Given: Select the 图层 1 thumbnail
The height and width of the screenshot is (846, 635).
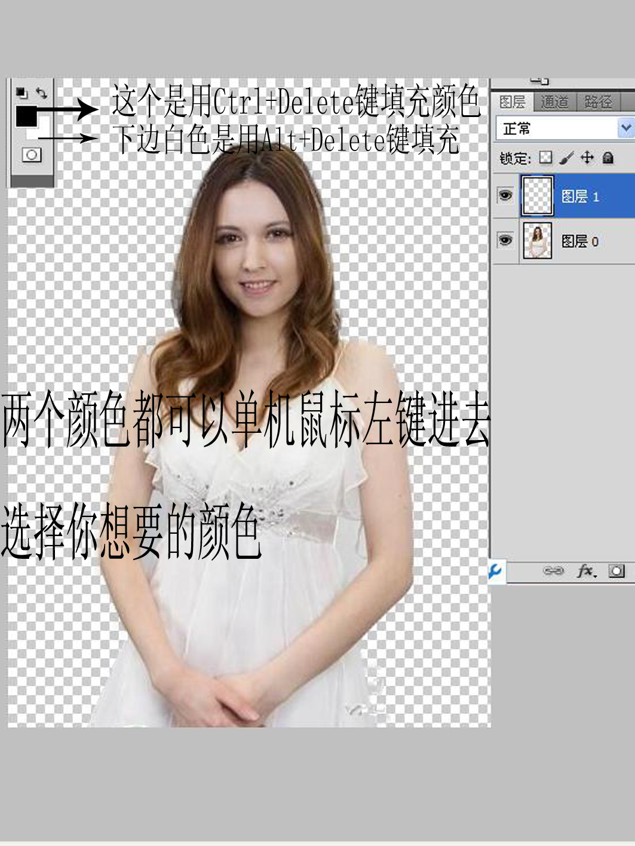Looking at the screenshot, I should (537, 195).
